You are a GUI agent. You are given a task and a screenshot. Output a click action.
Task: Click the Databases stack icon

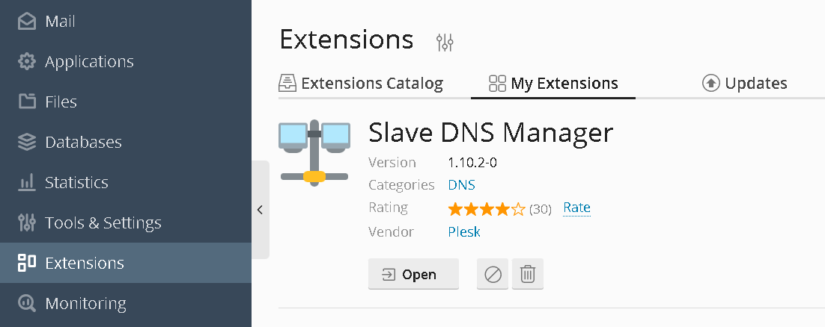tap(27, 142)
